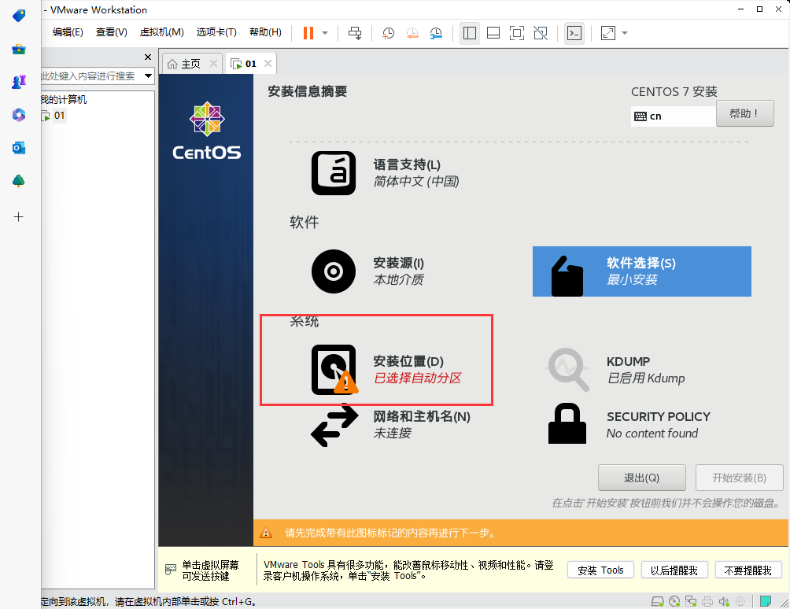Click the sound card status bar icon
This screenshot has height=609, width=790.
click(724, 601)
